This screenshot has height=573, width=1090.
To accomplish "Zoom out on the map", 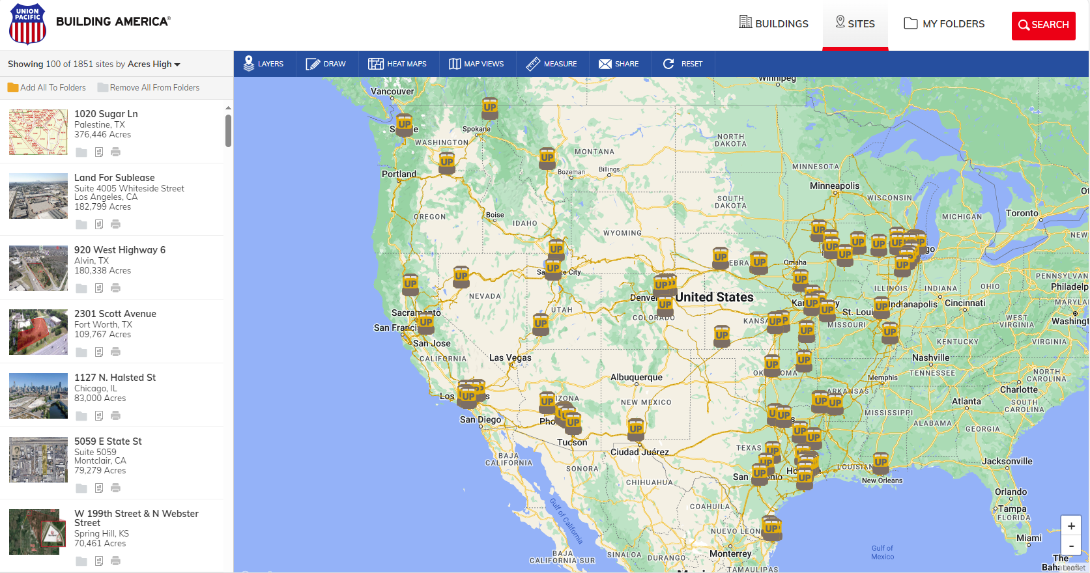I will [x=1071, y=546].
